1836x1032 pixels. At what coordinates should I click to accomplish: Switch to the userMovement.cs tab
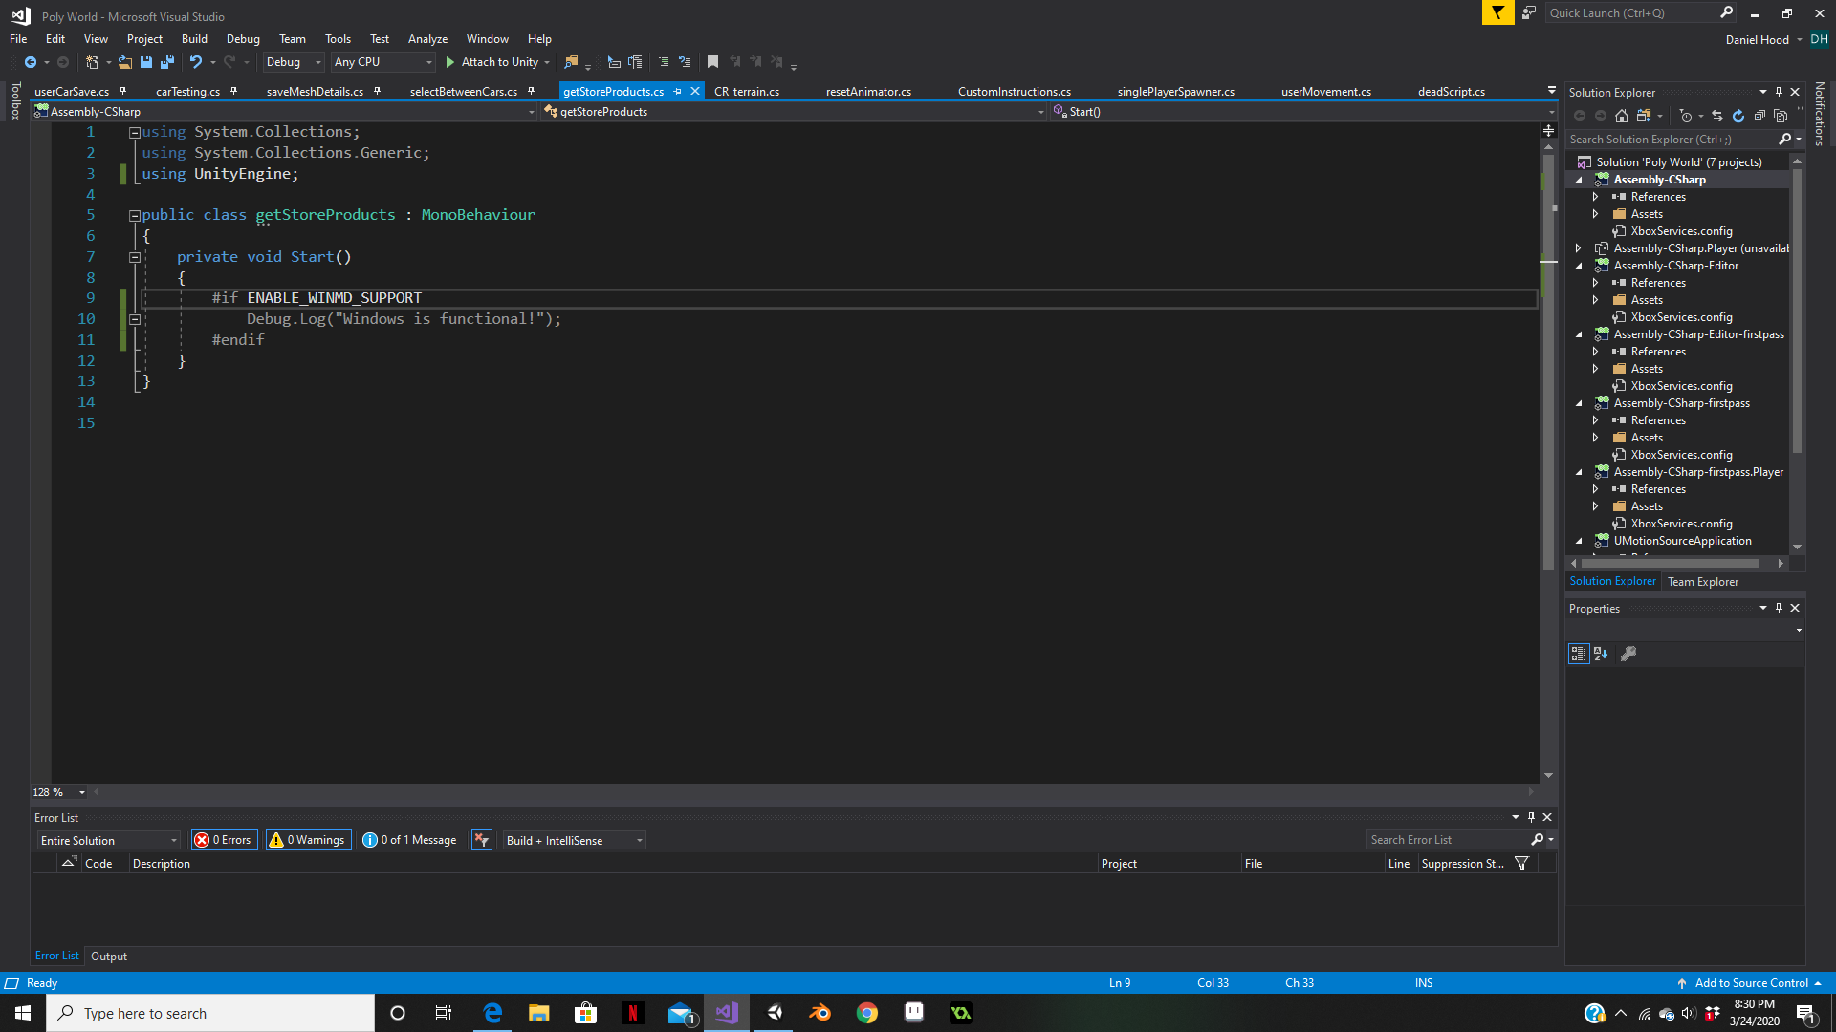coord(1325,92)
